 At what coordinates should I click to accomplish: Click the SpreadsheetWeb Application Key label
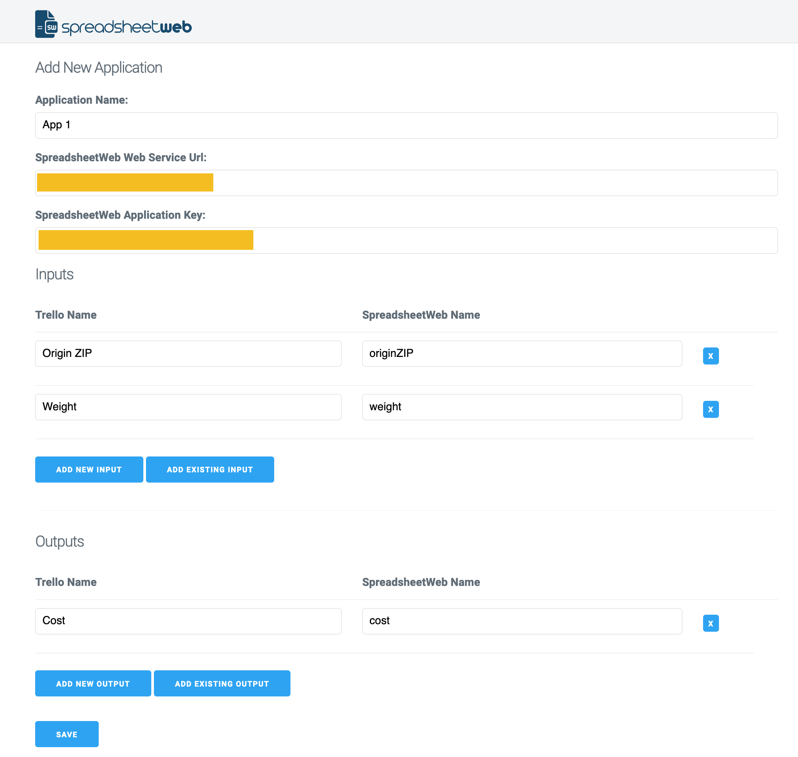[120, 215]
